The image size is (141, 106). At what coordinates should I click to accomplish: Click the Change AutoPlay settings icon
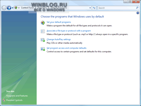[x=43, y=40]
